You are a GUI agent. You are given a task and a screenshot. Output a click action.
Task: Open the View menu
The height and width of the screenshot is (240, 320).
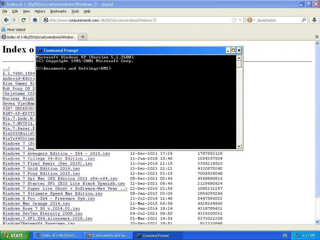click(x=26, y=11)
